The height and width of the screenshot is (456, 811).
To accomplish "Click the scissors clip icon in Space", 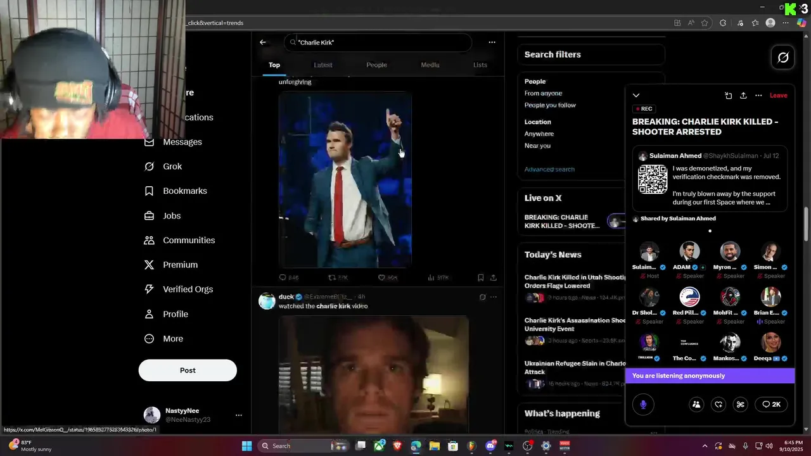I will [740, 404].
